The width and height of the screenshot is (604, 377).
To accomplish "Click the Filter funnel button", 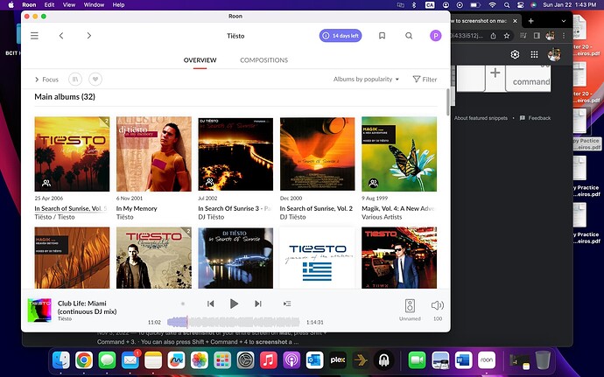I will 425,80.
